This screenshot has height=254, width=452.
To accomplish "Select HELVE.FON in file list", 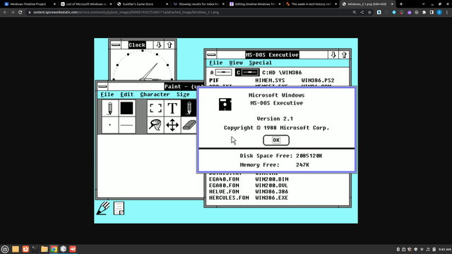I will click(x=224, y=191).
